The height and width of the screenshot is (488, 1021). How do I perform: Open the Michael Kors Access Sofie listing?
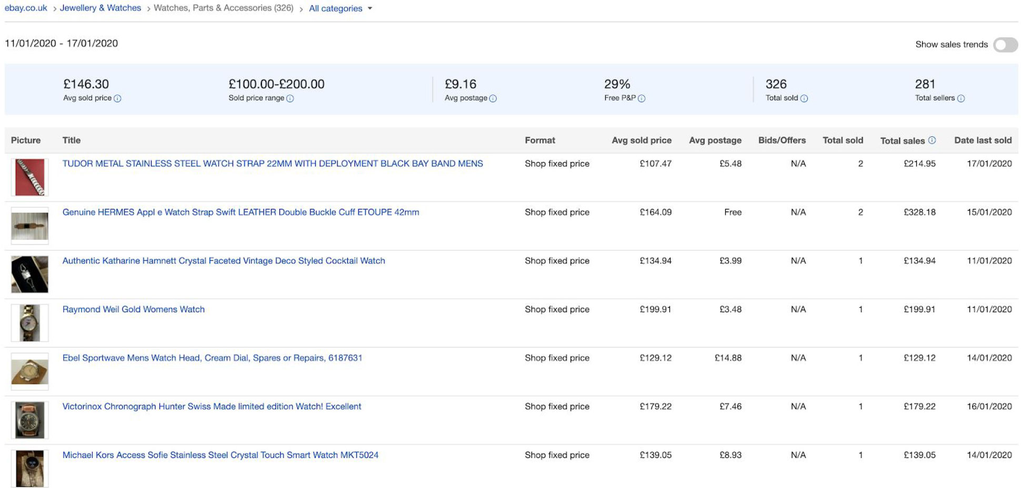[221, 455]
